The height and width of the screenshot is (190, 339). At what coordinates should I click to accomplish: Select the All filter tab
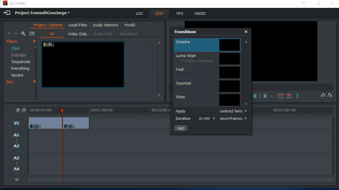coord(52,34)
